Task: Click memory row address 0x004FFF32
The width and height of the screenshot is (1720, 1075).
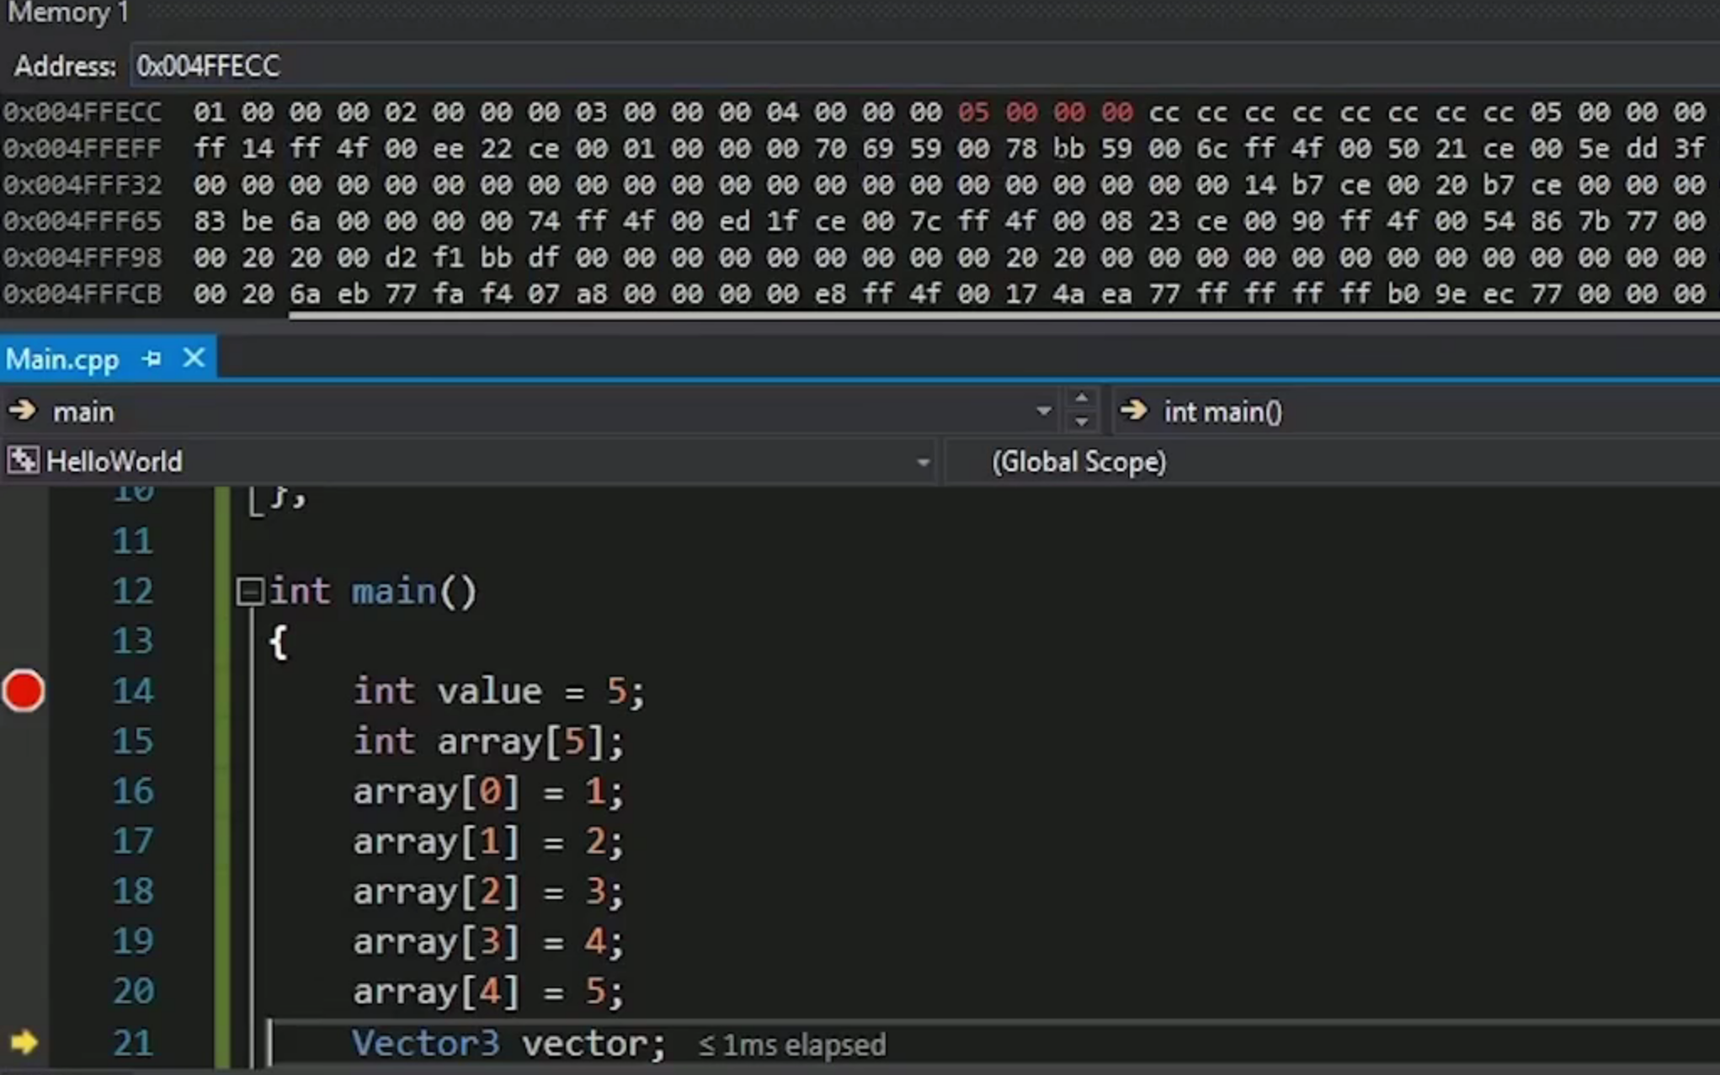Action: 83,184
